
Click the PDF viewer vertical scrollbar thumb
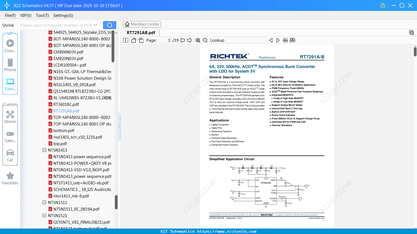[x=415, y=52]
